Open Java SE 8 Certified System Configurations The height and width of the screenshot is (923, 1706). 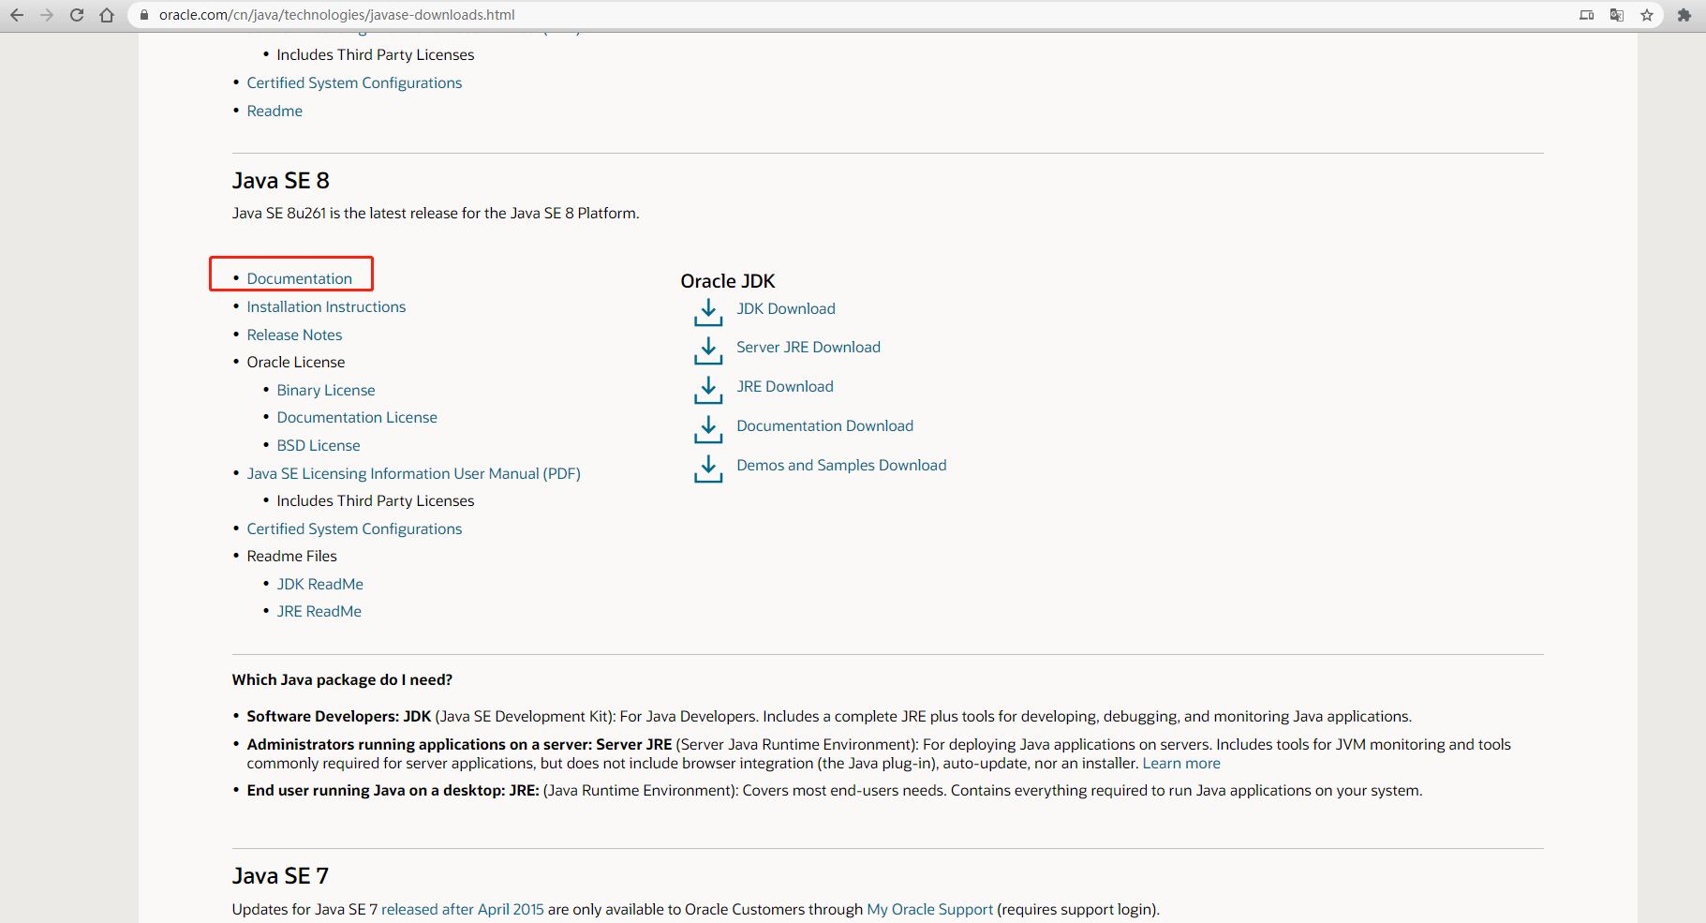(x=354, y=528)
